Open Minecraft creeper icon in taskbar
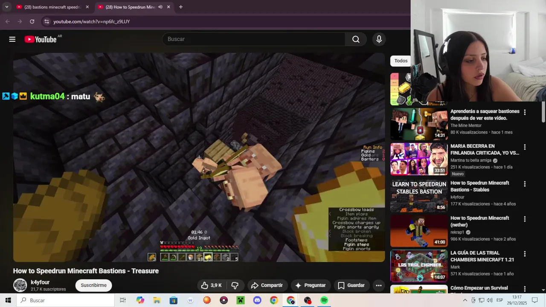 point(240,300)
